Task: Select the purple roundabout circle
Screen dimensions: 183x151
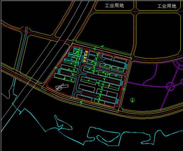Action: pyautogui.click(x=171, y=86)
